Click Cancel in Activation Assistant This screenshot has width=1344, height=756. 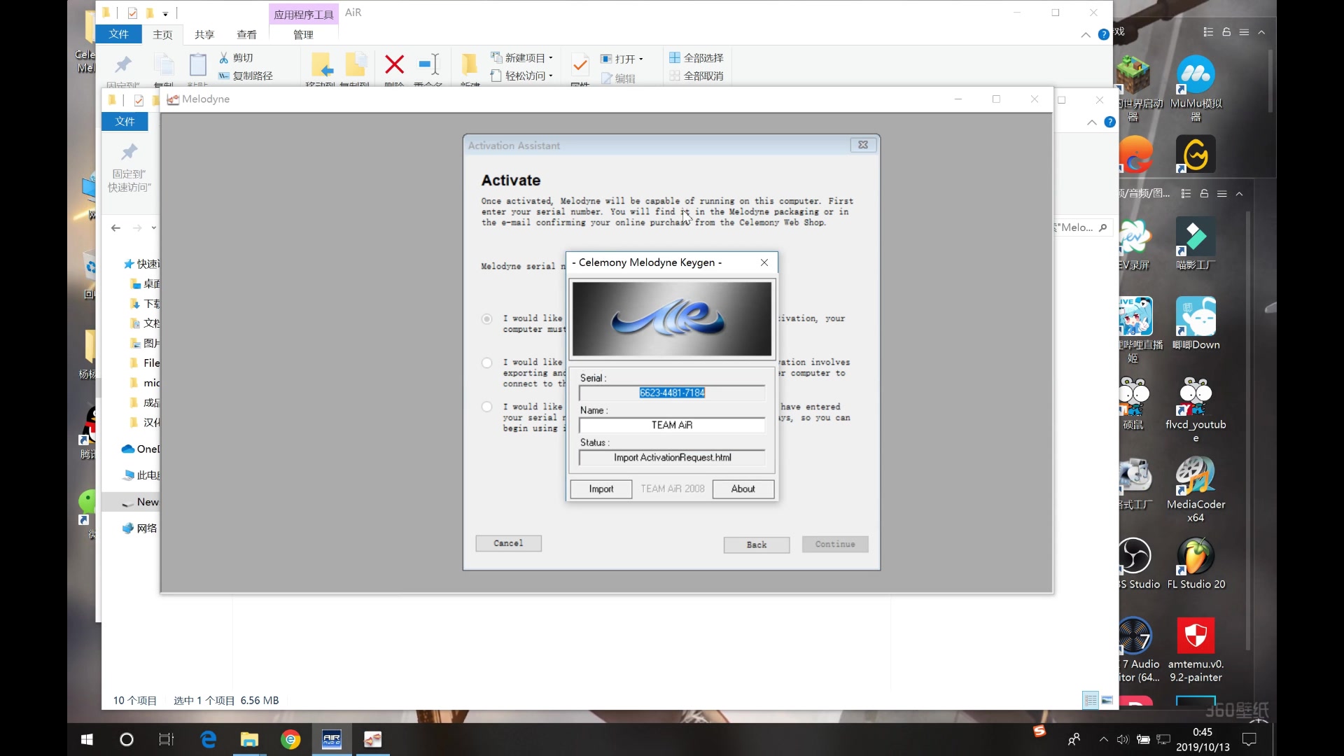(x=508, y=543)
